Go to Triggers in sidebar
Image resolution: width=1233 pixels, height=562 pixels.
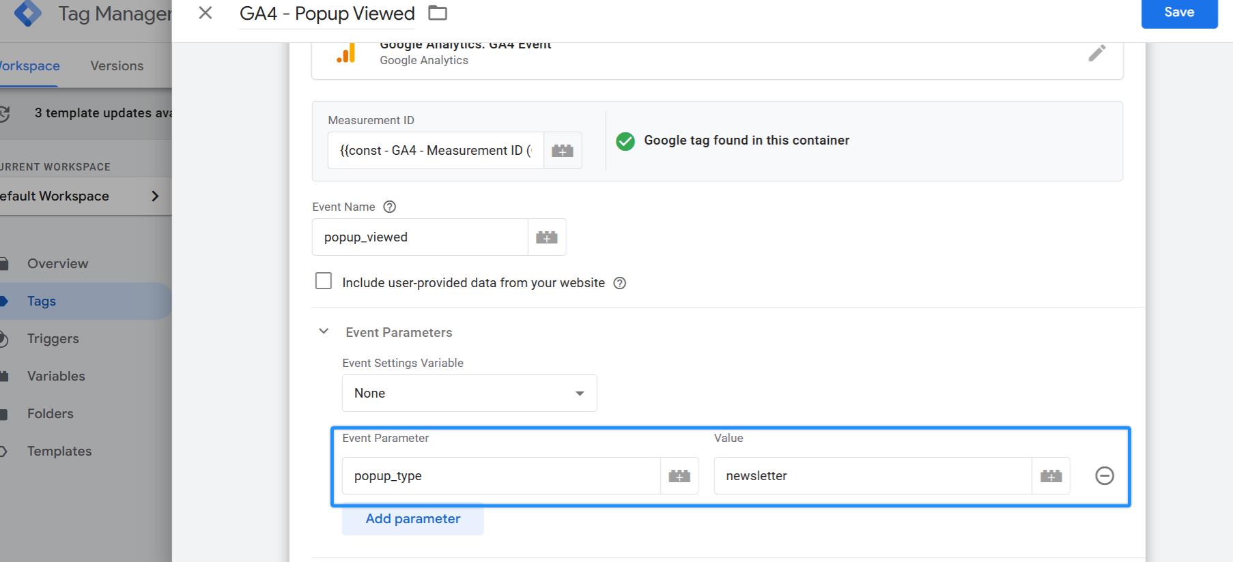53,339
